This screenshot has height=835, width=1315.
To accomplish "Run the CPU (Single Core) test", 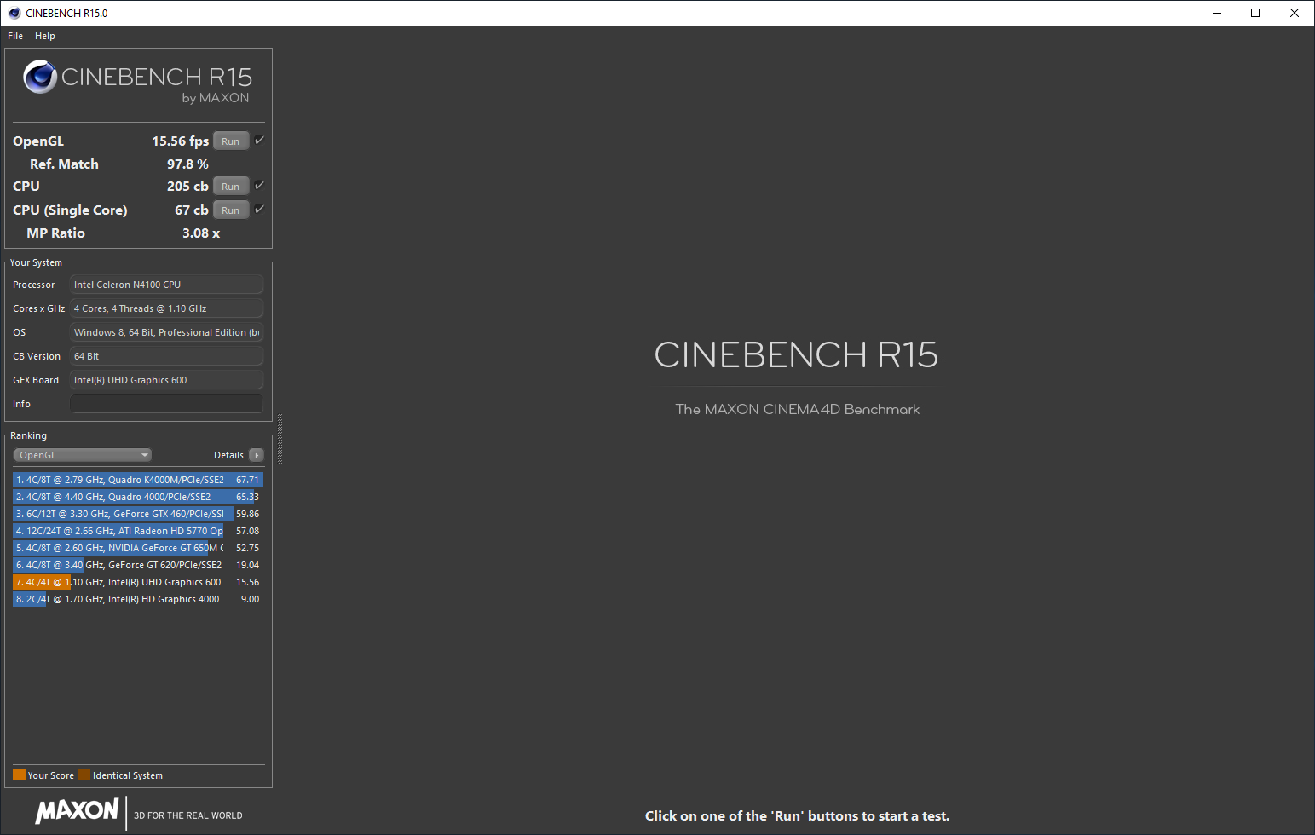I will 231,210.
